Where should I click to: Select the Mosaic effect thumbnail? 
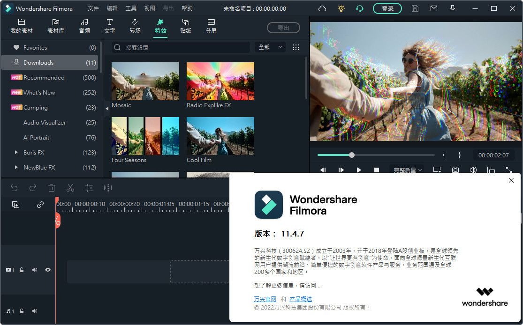[x=145, y=81]
